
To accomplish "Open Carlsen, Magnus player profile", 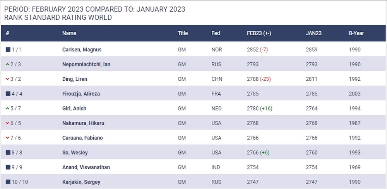I will [82, 50].
